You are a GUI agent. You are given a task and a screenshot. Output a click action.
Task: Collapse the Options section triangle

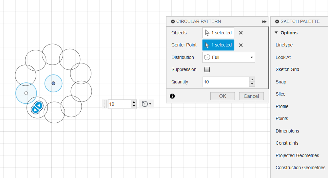(x=276, y=33)
